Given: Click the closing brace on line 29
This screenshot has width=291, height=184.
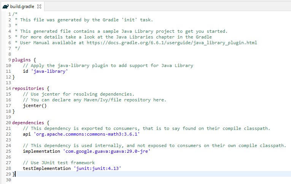Looking at the screenshot, I should click(x=14, y=174).
